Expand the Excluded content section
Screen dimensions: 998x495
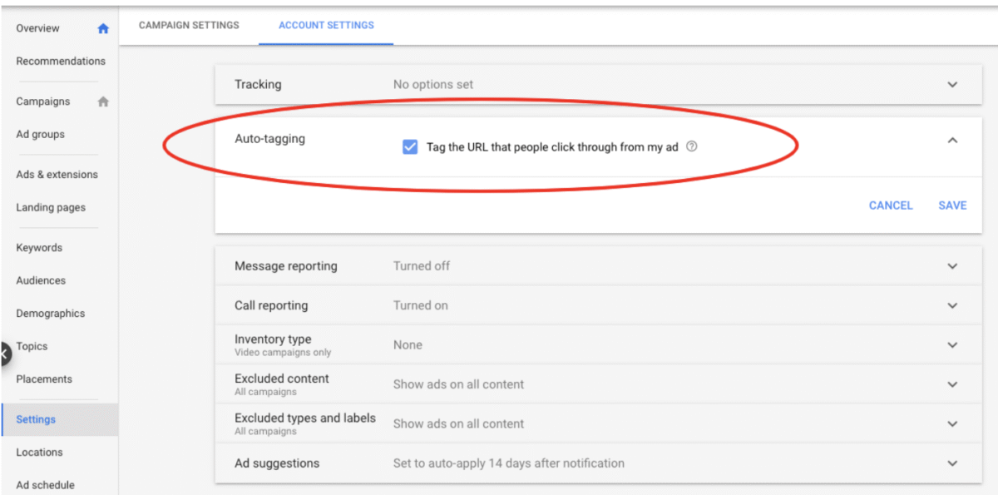[953, 384]
